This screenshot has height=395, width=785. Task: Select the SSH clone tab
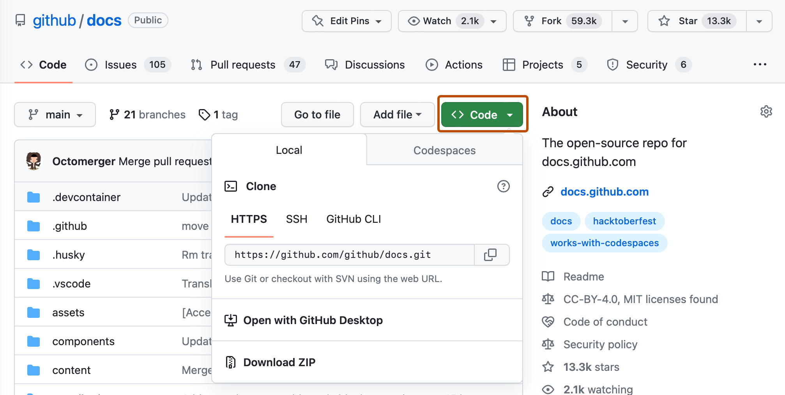[297, 219]
